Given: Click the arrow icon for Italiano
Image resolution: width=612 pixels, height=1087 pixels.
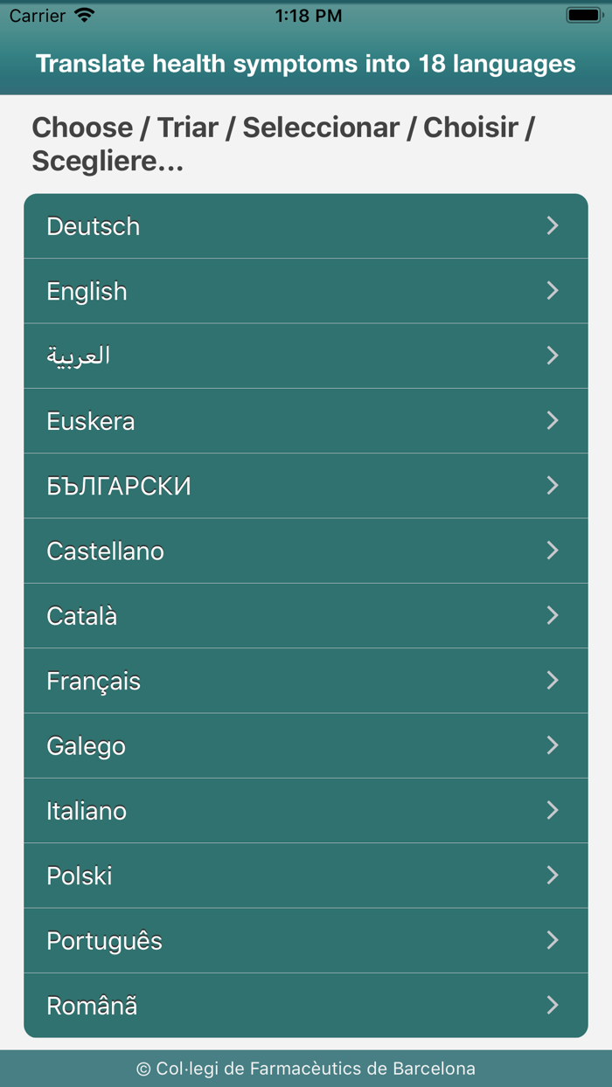Looking at the screenshot, I should 553,810.
